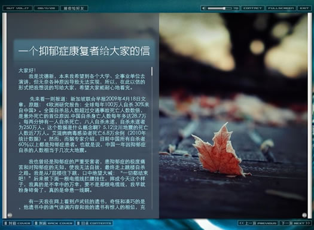Click the recommend to friends button
This screenshot has width=314, height=230.
pyautogui.click(x=74, y=8)
